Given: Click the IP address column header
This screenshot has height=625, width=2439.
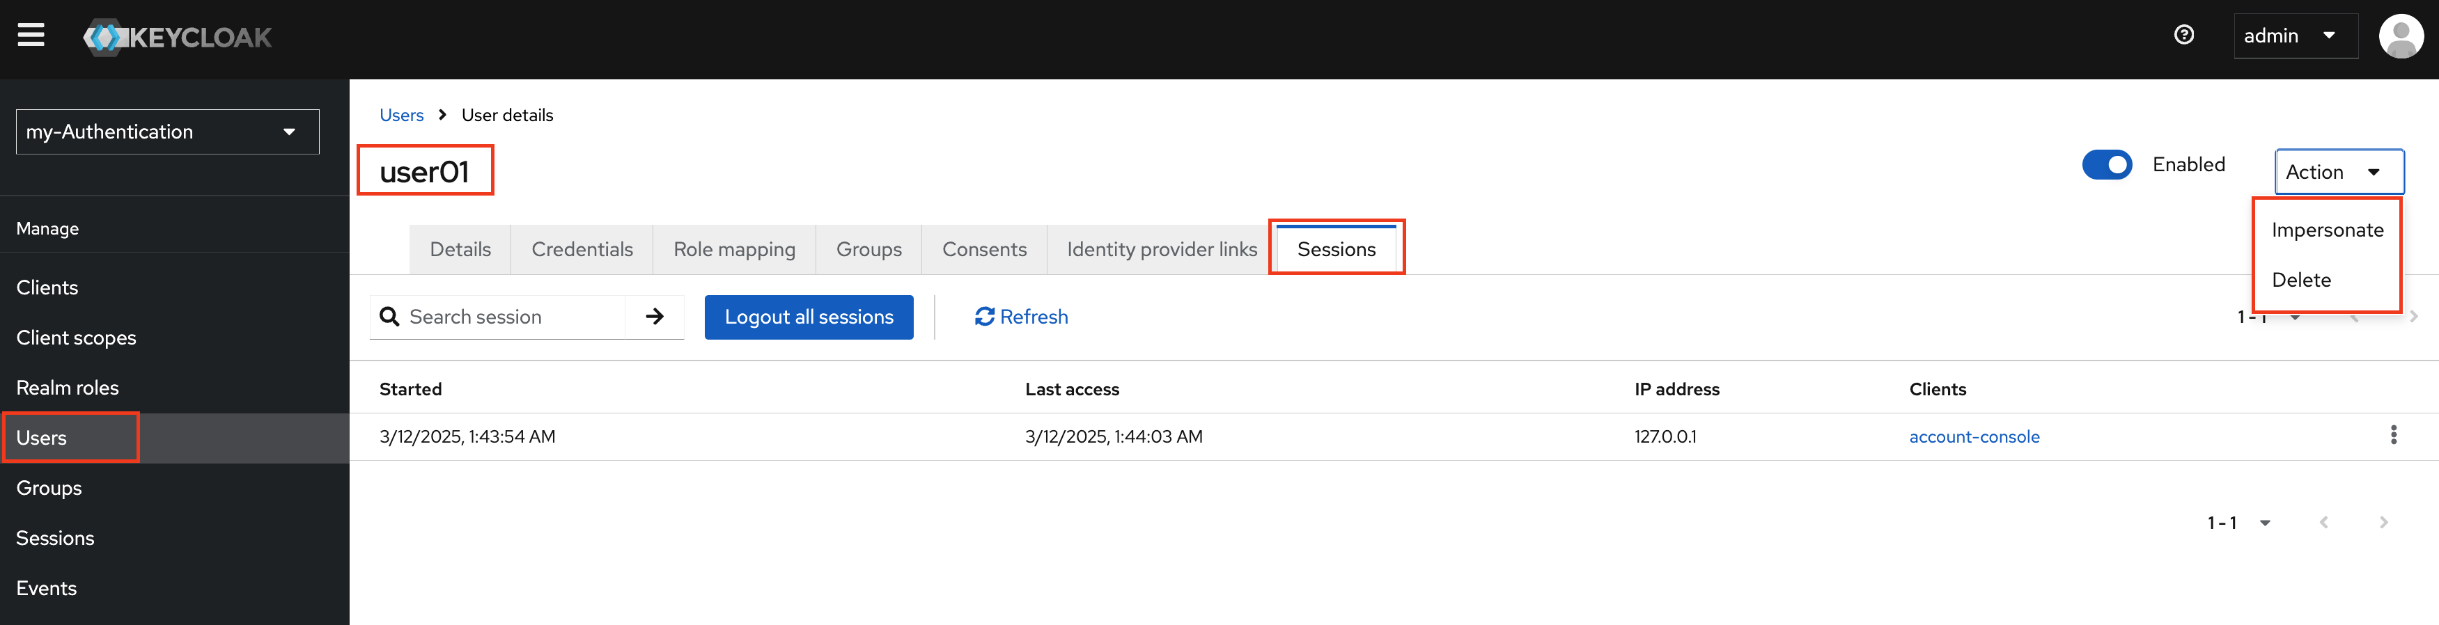Looking at the screenshot, I should 1677,390.
